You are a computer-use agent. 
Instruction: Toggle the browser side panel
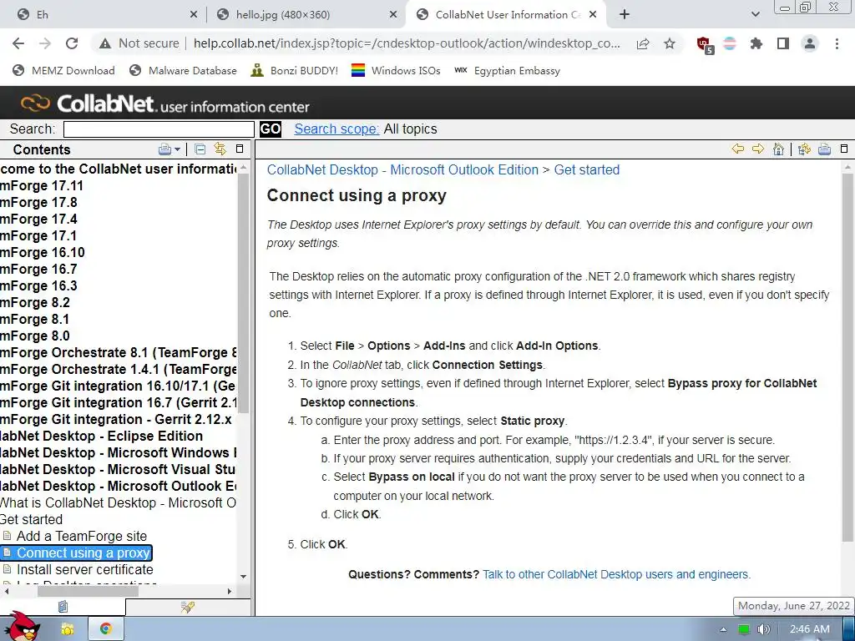coord(783,43)
